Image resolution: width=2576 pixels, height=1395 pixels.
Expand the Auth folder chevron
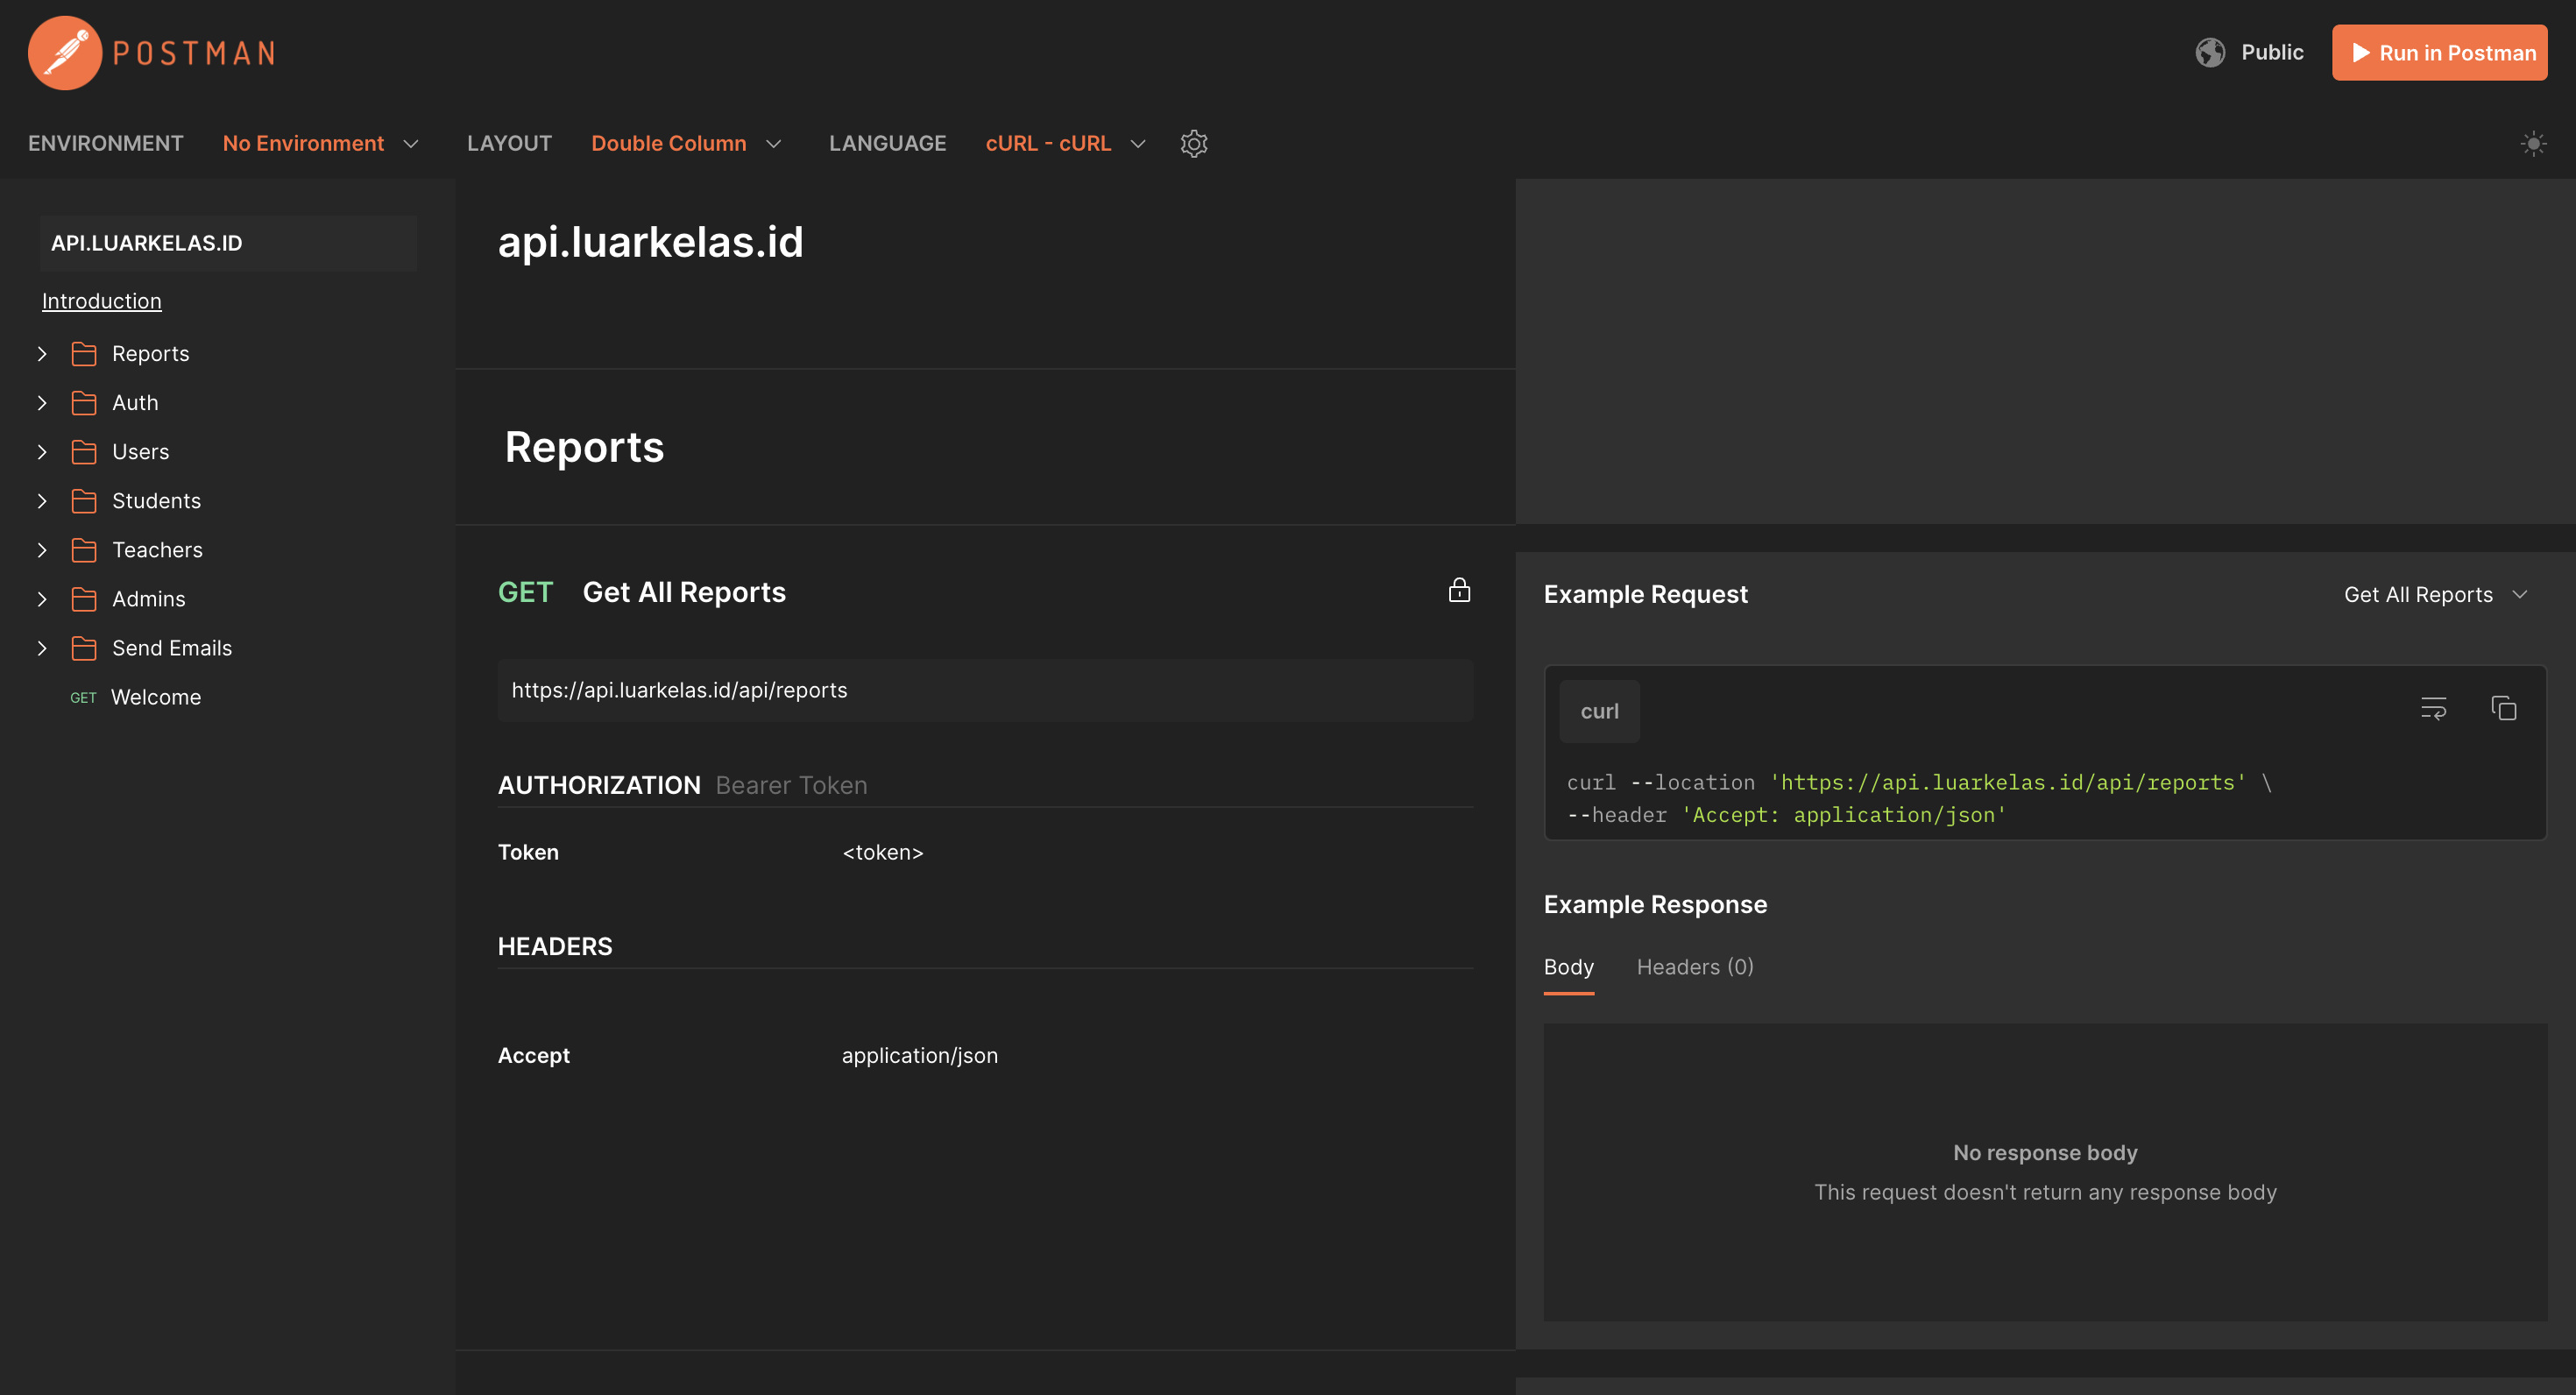point(42,403)
